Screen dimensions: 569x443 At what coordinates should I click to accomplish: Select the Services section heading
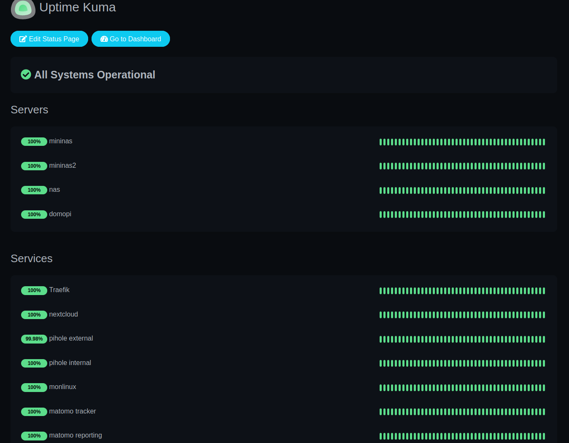[x=32, y=258]
